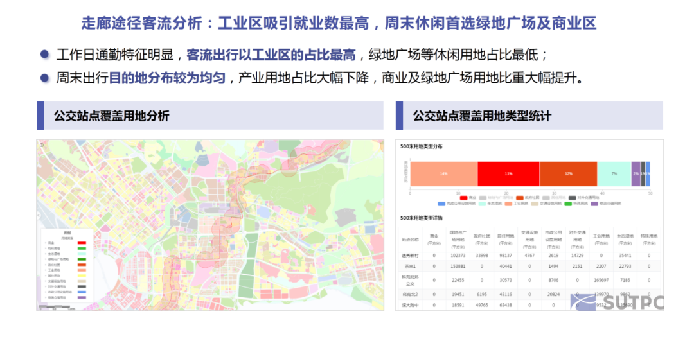Click the compass icon at map's top-left corner
Image resolution: width=694 pixels, height=341 pixels.
[42, 144]
